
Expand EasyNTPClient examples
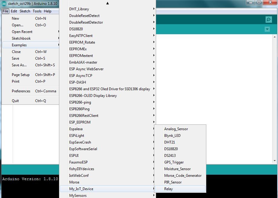108,36
